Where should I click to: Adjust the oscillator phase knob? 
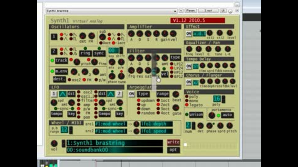[112, 76]
